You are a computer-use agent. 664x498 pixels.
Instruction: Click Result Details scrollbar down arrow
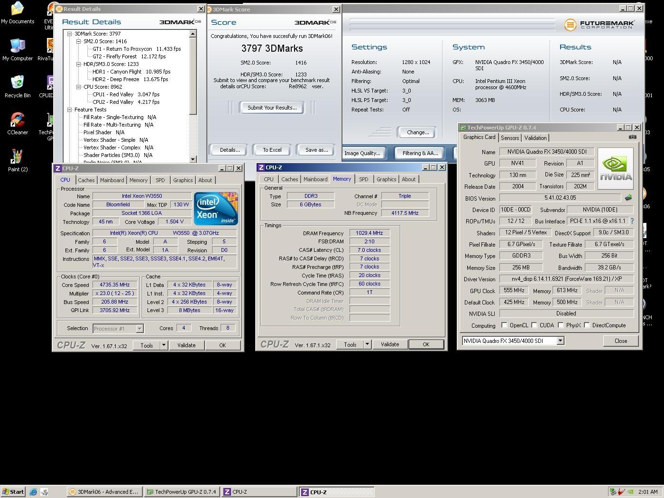coord(193,159)
